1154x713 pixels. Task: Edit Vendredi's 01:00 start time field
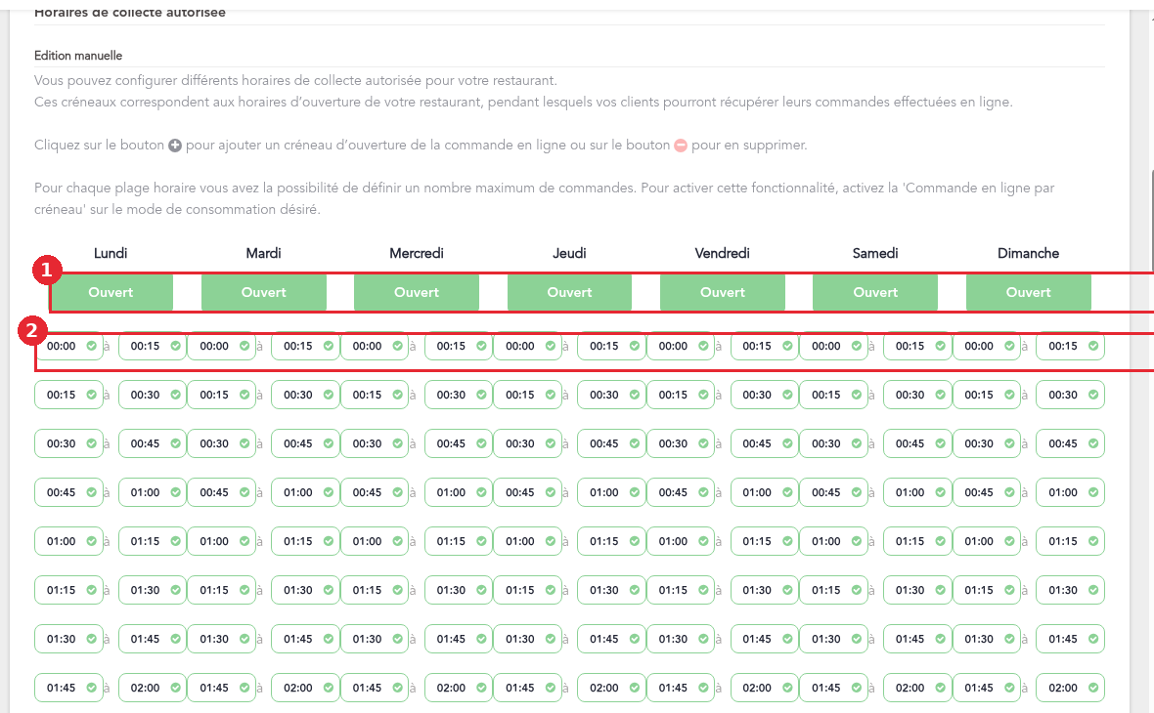tap(681, 541)
